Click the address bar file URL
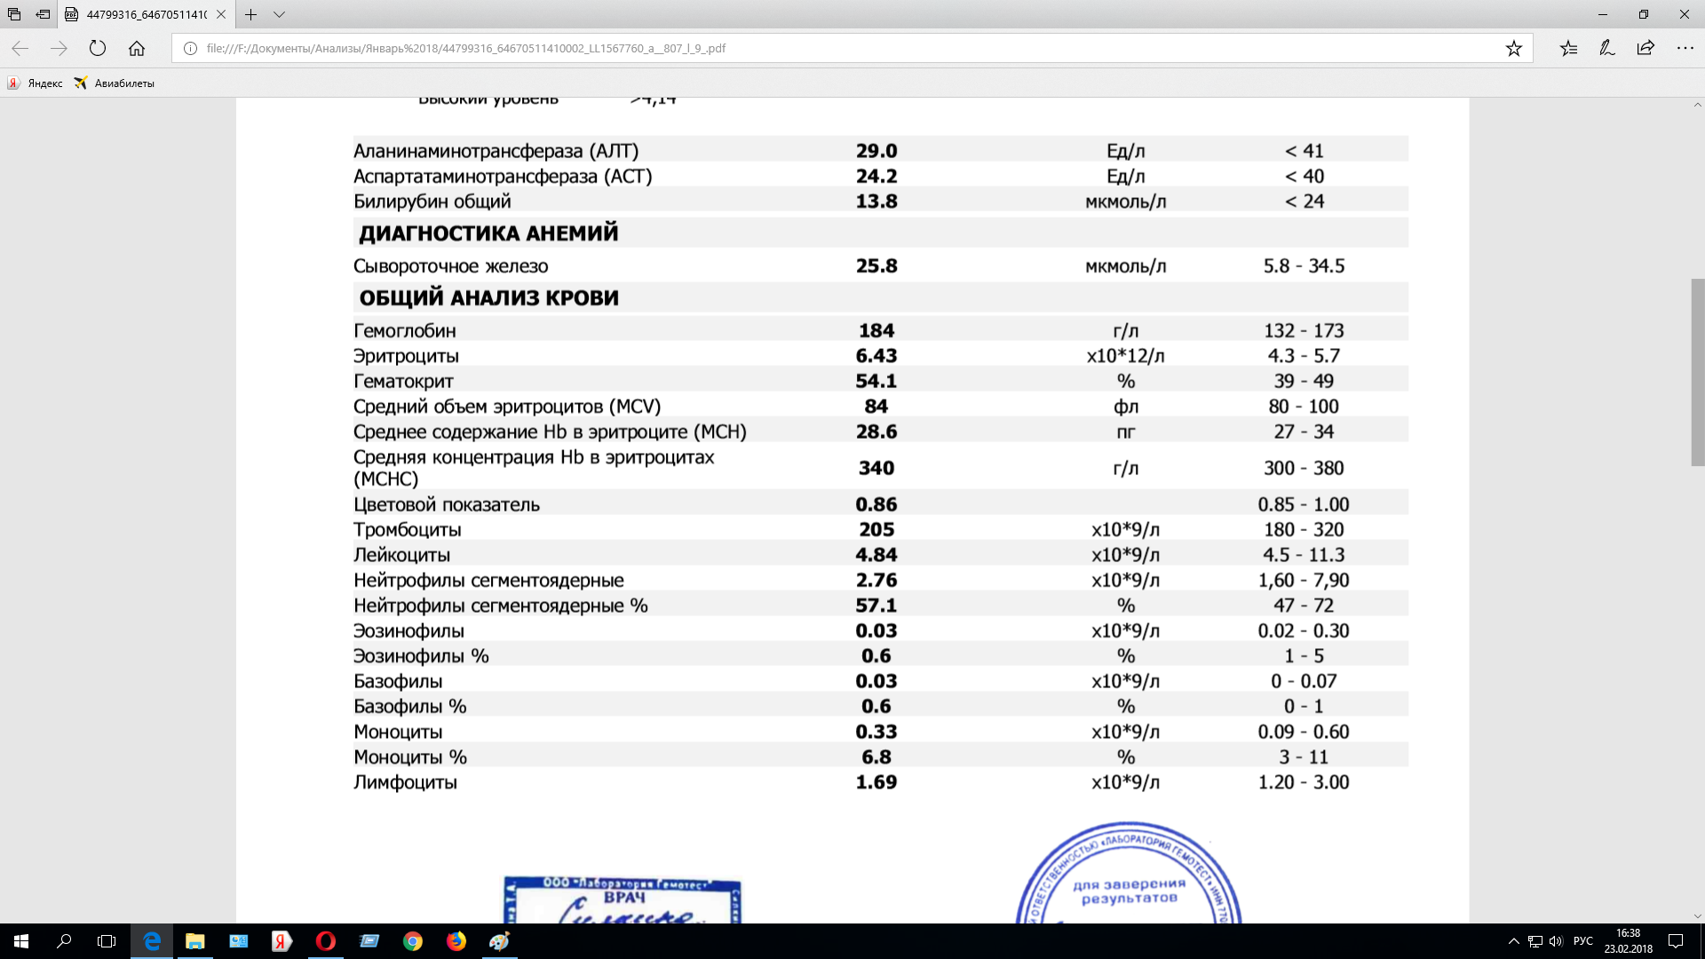1705x959 pixels. click(x=466, y=49)
